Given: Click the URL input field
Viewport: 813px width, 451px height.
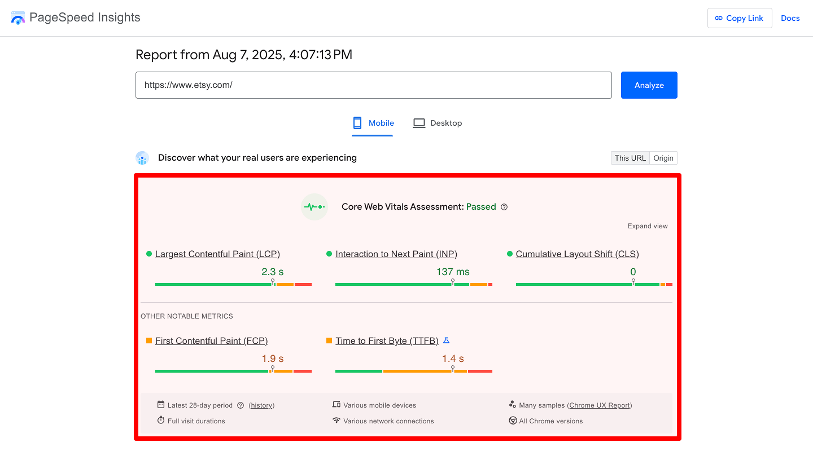Looking at the screenshot, I should pos(373,85).
